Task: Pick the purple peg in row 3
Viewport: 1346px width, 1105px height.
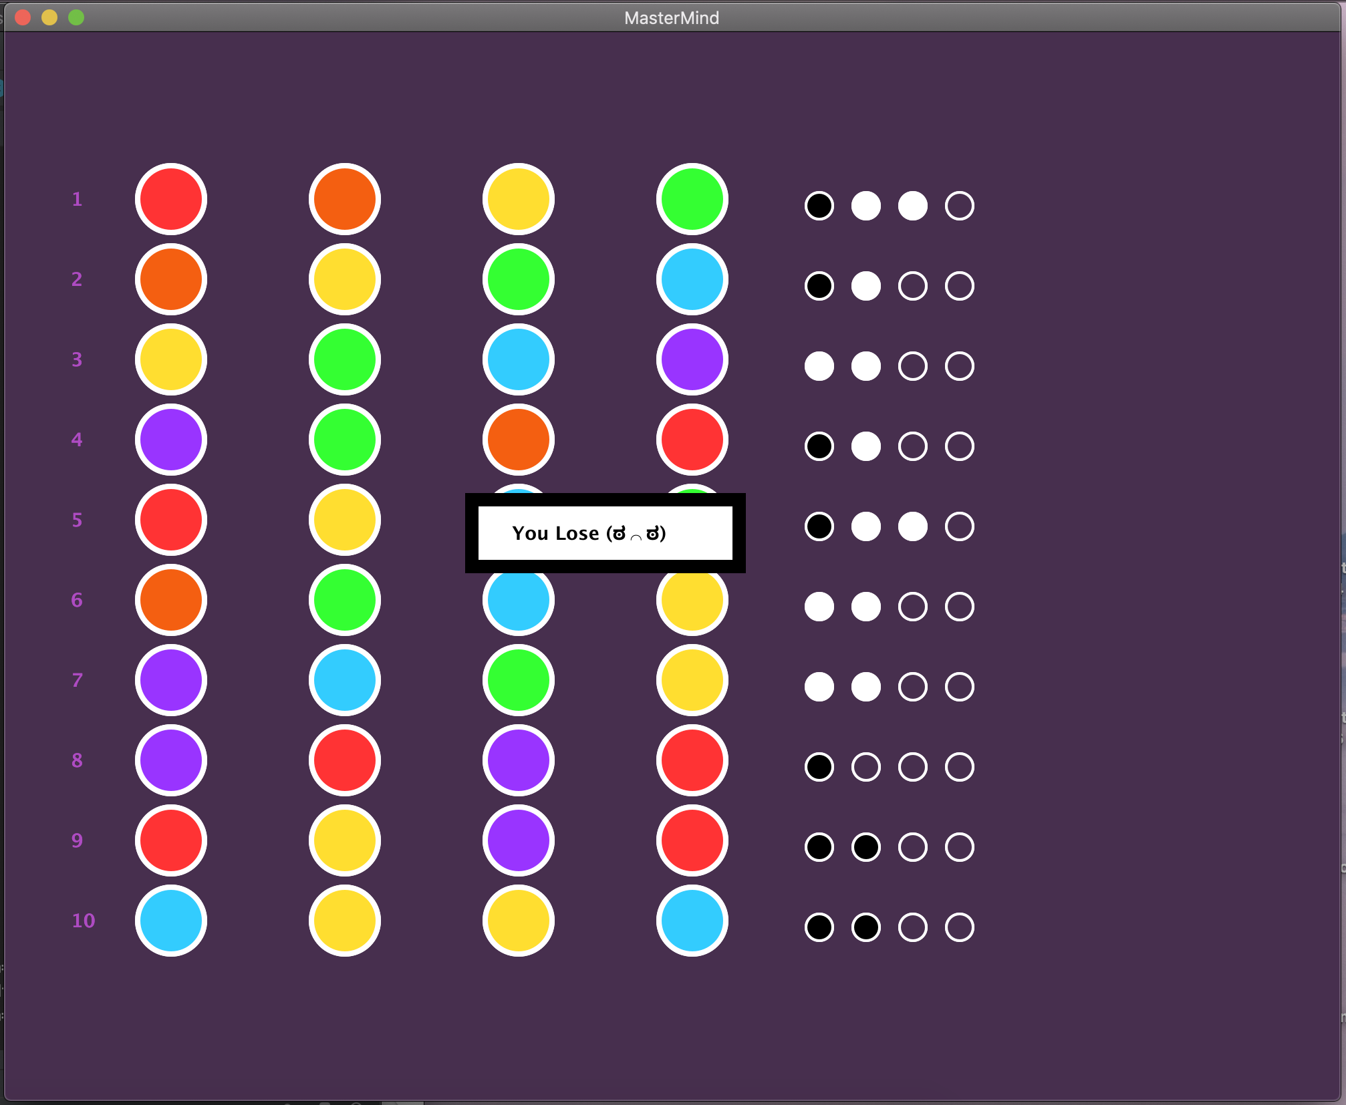Action: click(692, 359)
